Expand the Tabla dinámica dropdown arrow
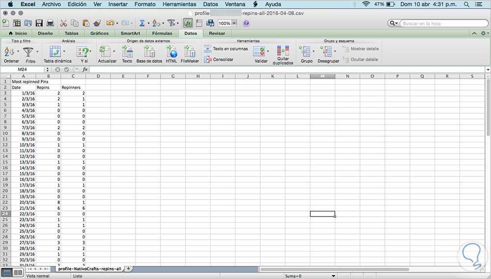Viewport: 491px width, 279px height. pyautogui.click(x=64, y=51)
